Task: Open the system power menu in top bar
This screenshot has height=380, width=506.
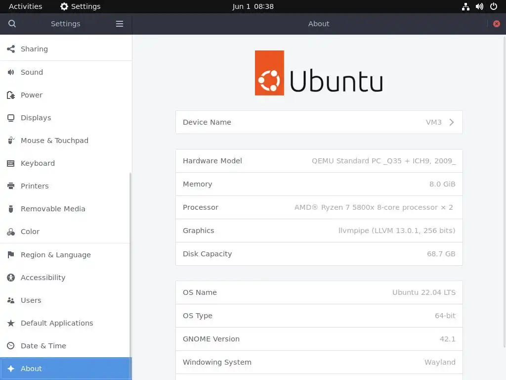Action: pyautogui.click(x=494, y=6)
